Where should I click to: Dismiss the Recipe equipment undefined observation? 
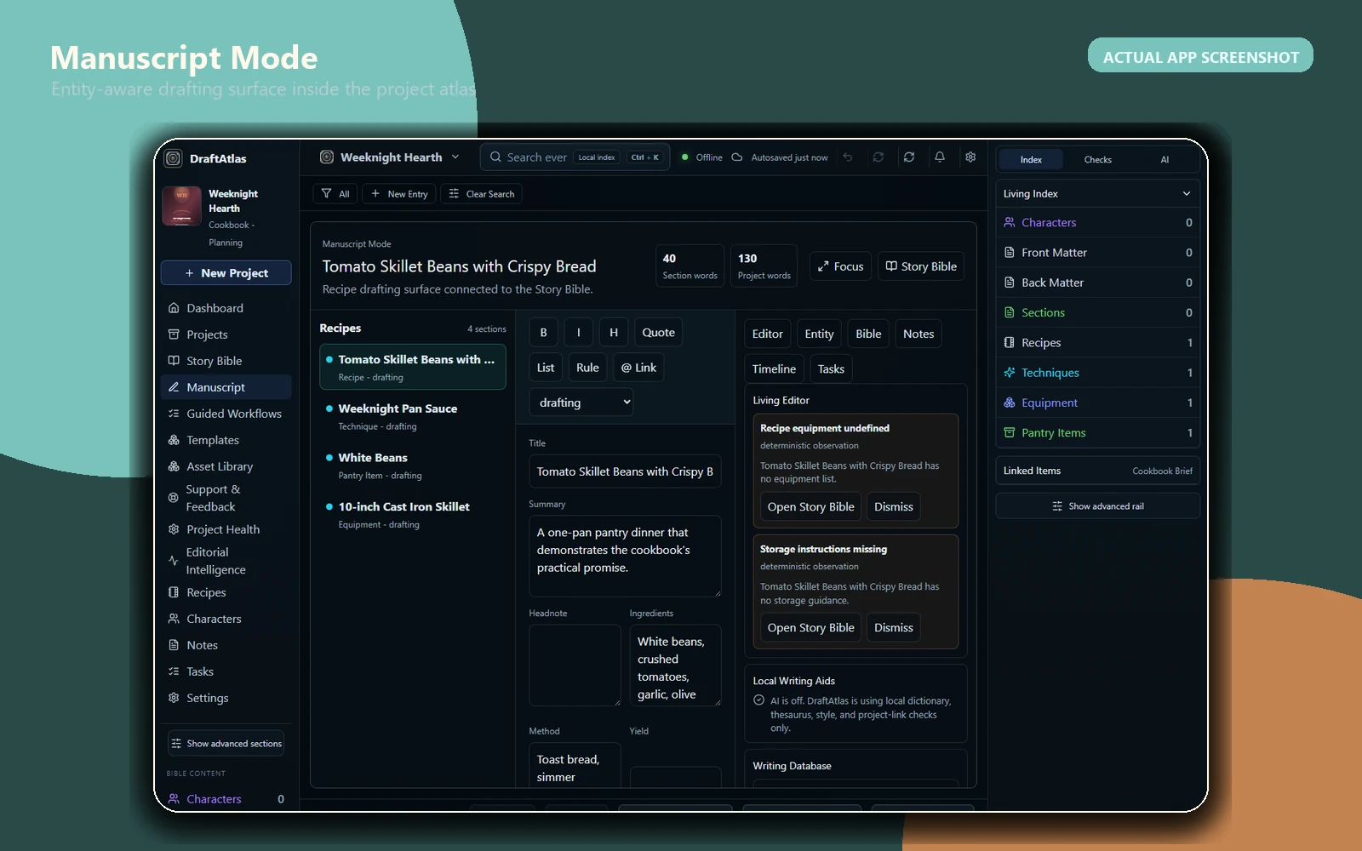pos(894,506)
